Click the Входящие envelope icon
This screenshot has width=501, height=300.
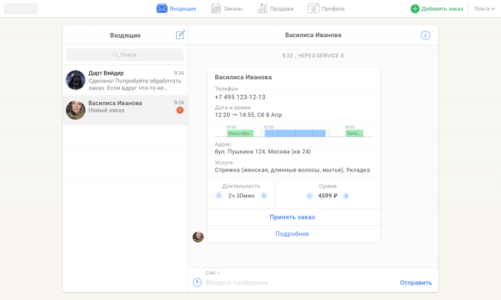162,9
